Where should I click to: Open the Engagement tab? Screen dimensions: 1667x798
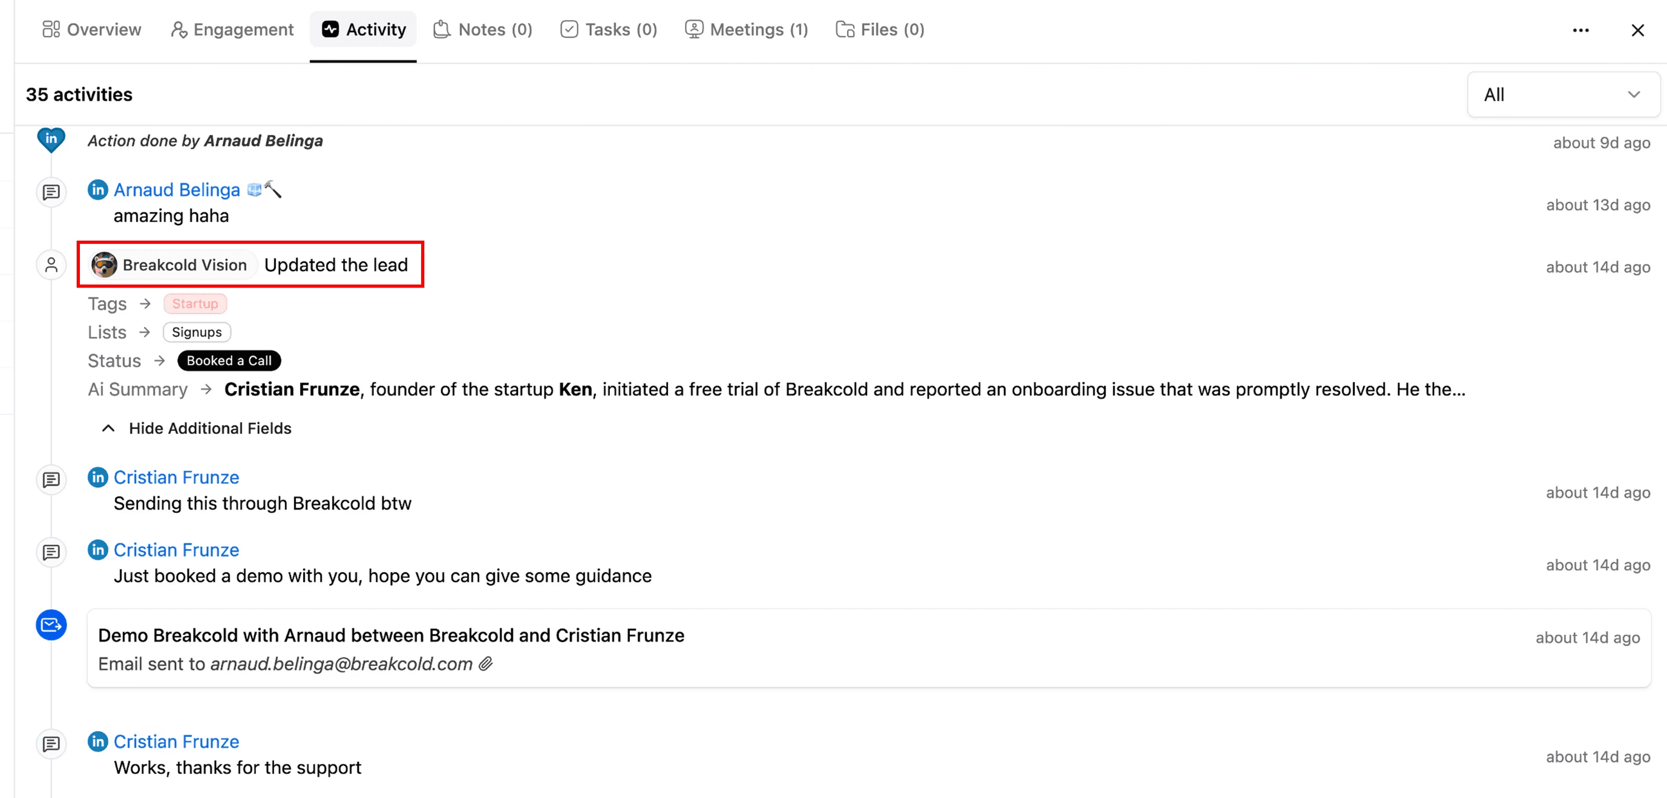click(x=232, y=29)
